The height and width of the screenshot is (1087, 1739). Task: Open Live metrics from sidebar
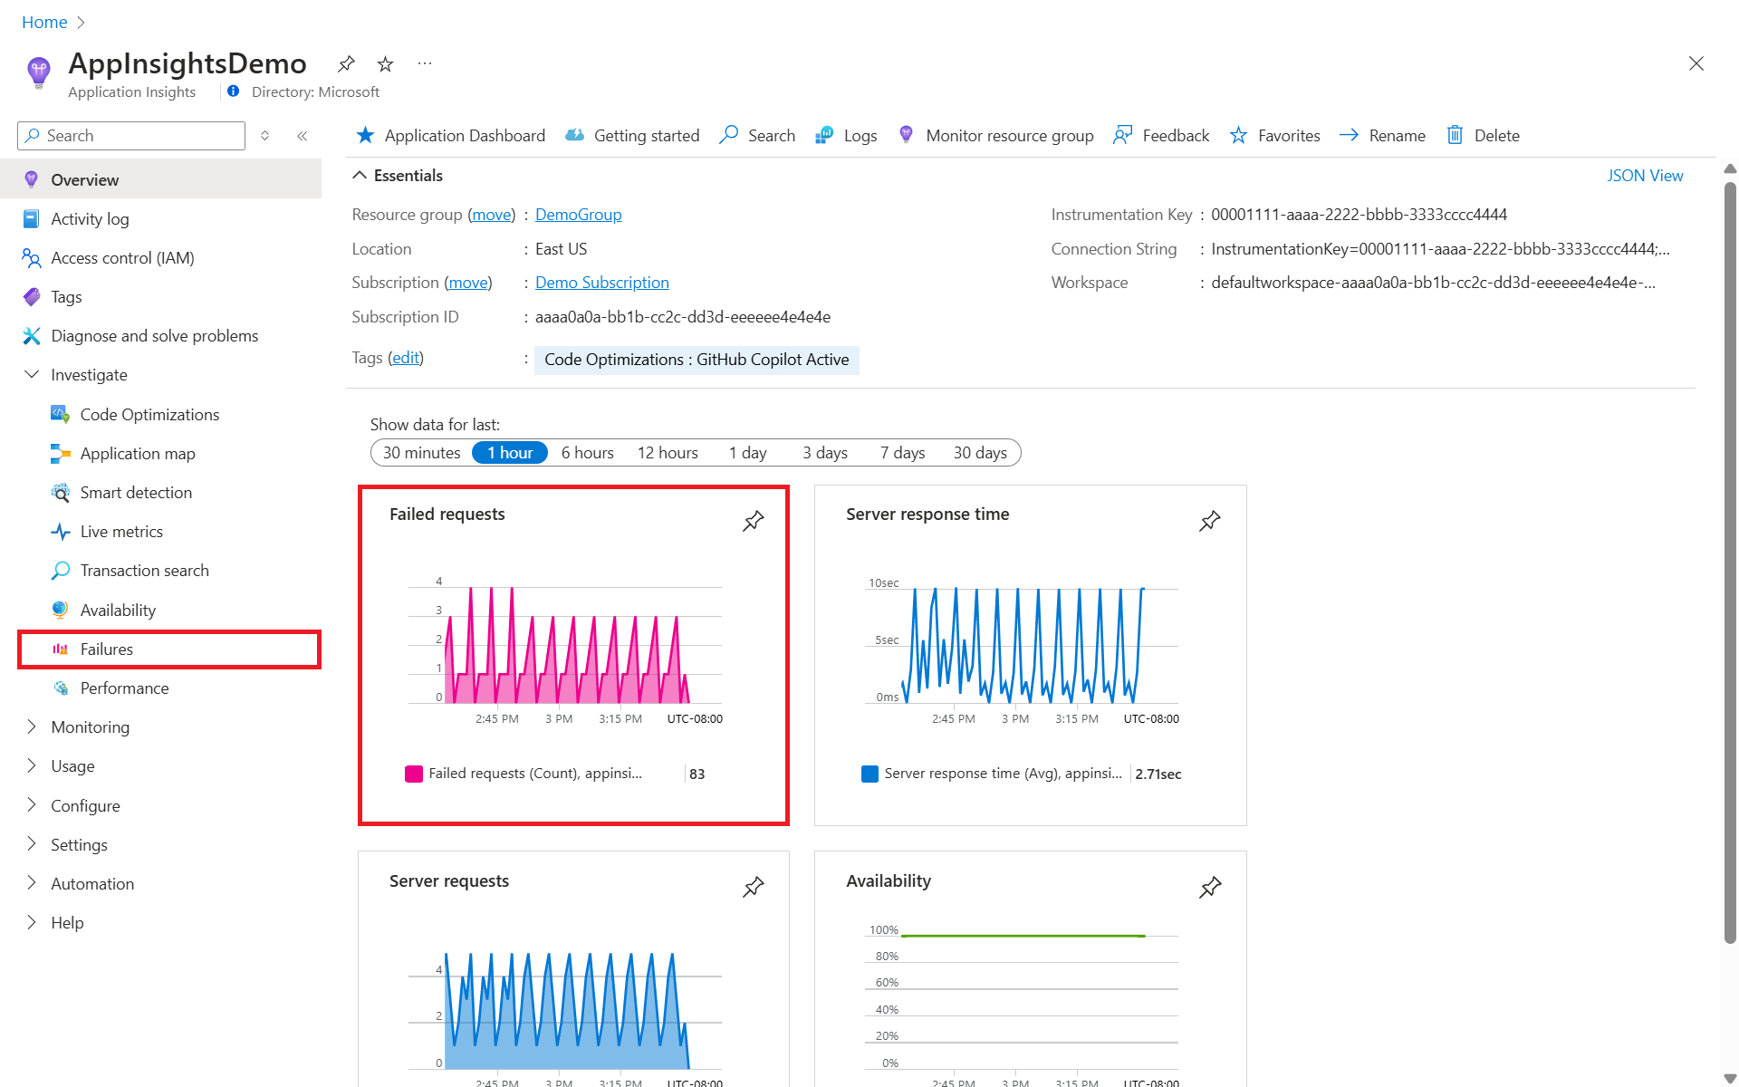[121, 532]
